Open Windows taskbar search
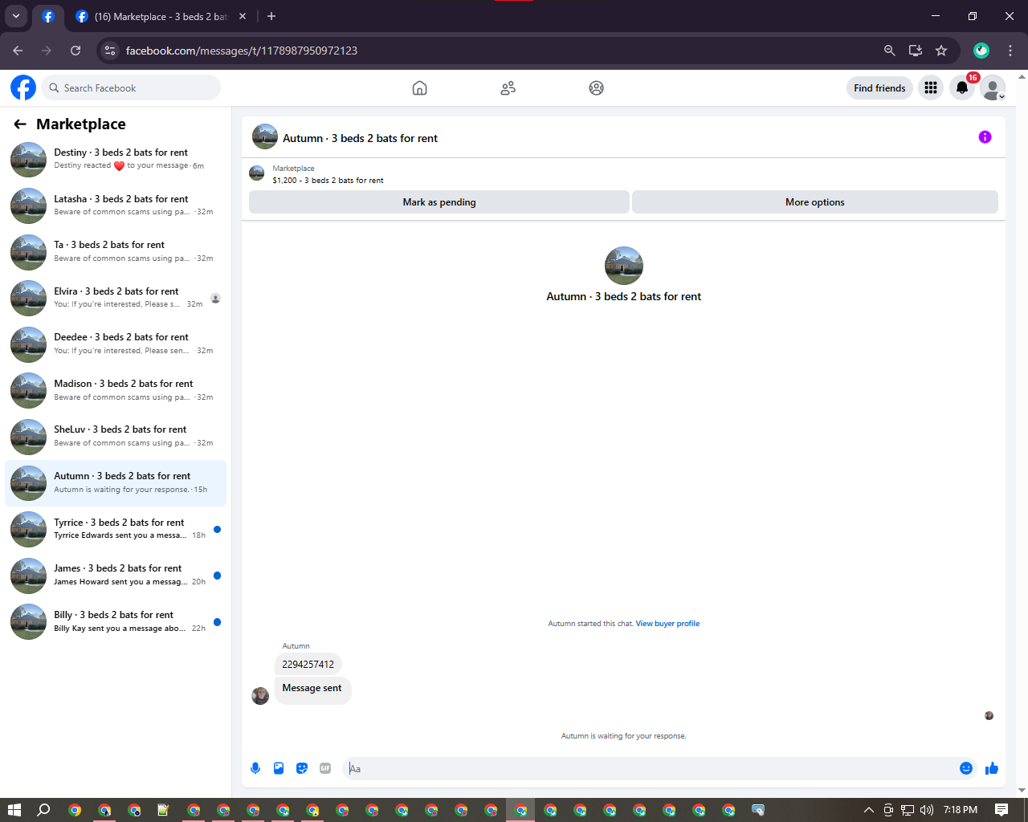This screenshot has width=1028, height=822. [44, 810]
